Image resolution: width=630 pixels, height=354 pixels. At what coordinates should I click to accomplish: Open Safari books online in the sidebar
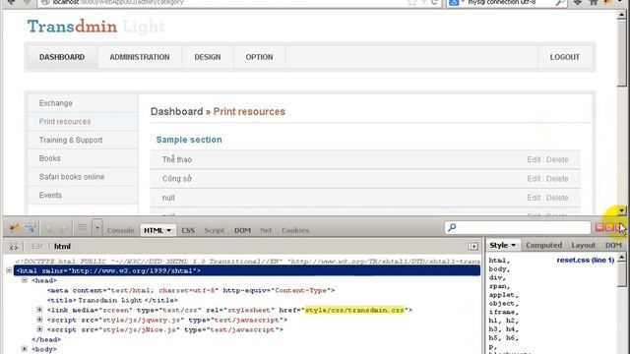[x=83, y=177]
